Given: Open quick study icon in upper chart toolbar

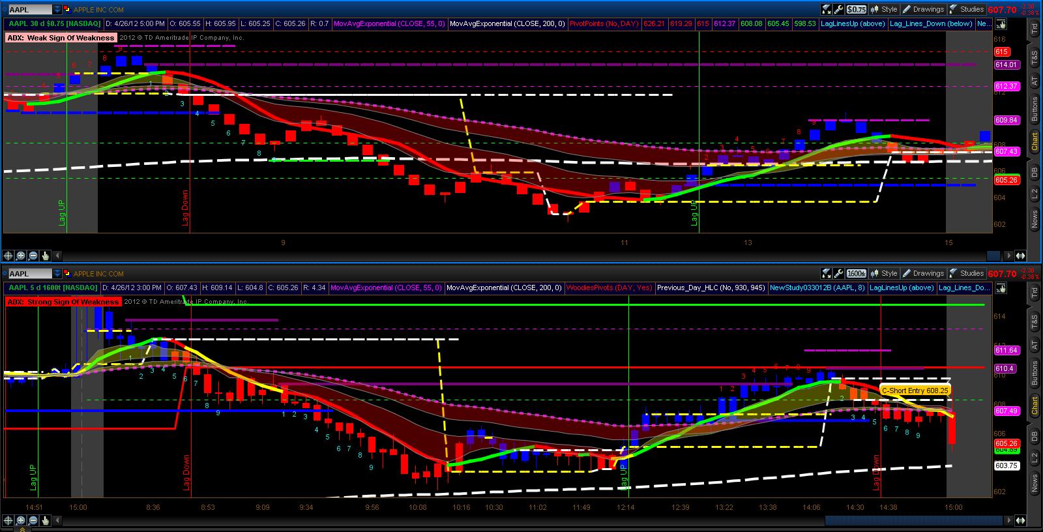Looking at the screenshot, I should [x=826, y=9].
